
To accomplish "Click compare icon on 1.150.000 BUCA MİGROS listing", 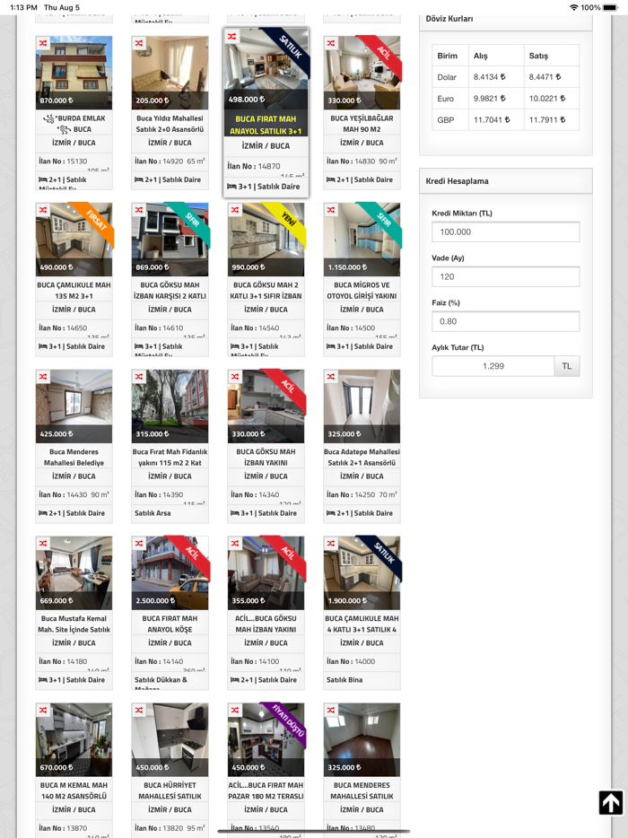I will (x=331, y=210).
